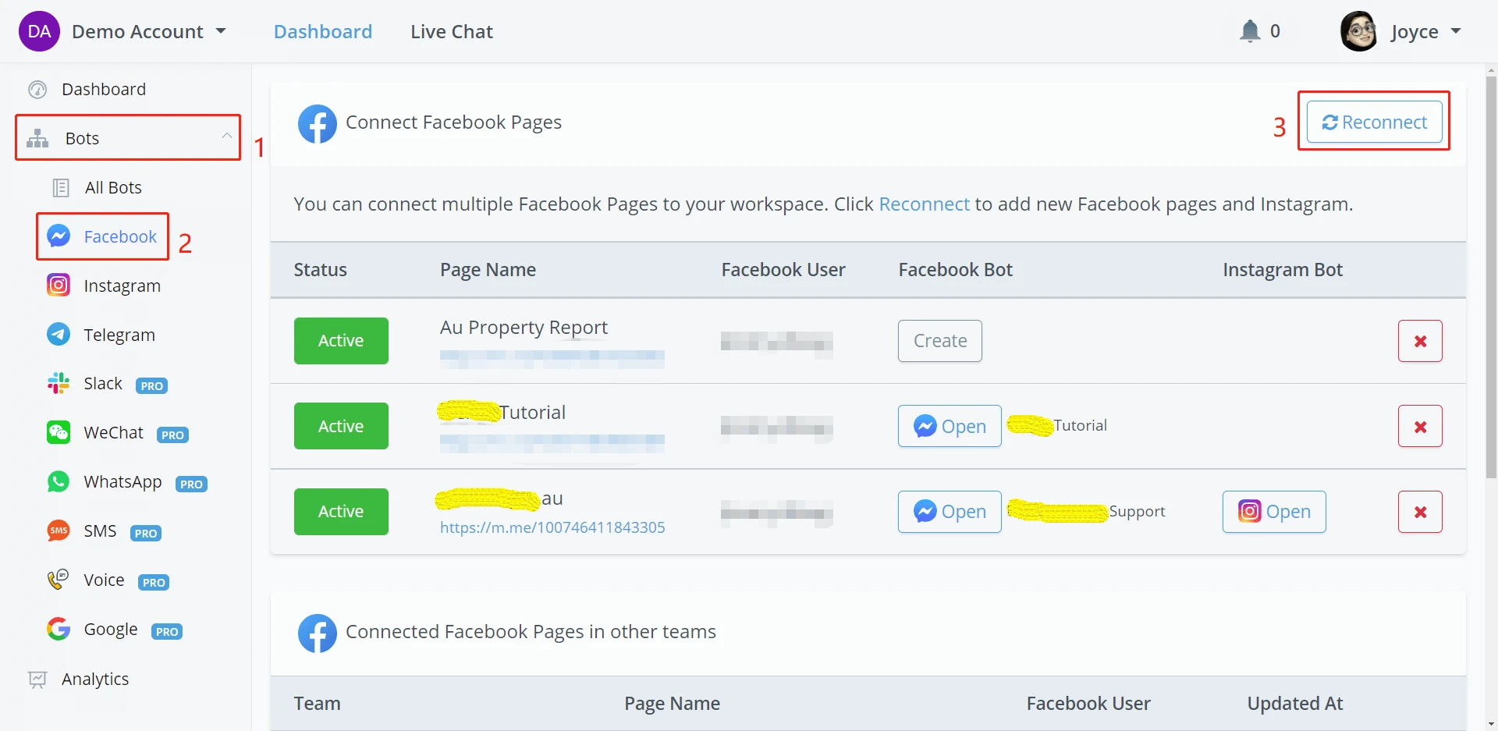The width and height of the screenshot is (1498, 731).
Task: Open the Voice channel item
Action: [104, 580]
